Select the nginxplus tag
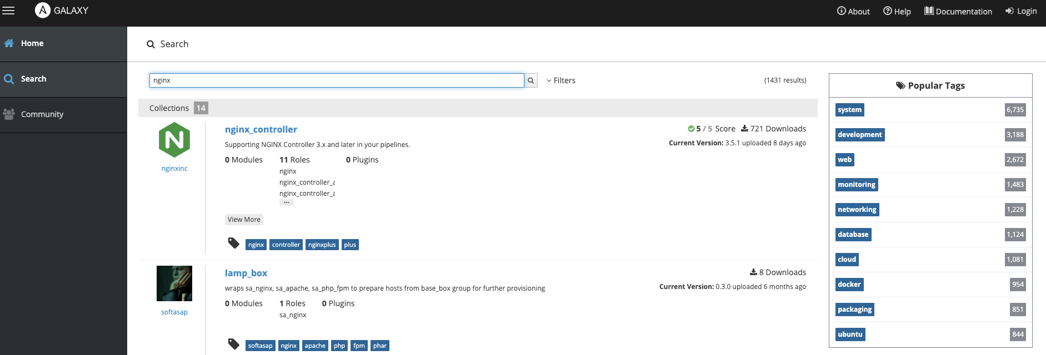Viewport: 1046px width, 355px height. 322,245
